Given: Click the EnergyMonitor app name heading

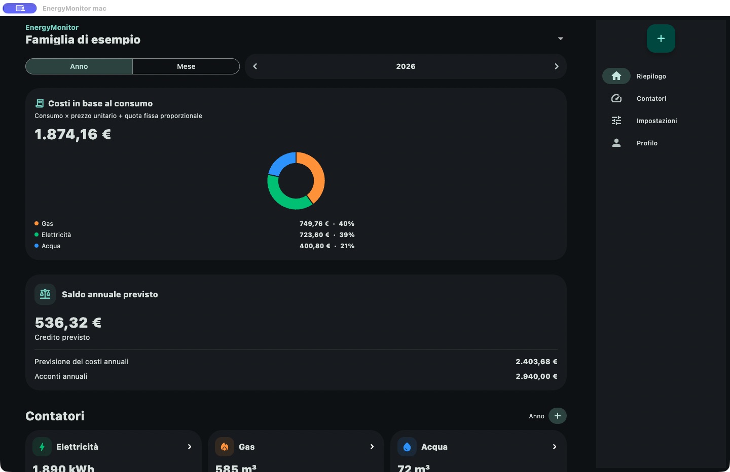Looking at the screenshot, I should tap(52, 27).
